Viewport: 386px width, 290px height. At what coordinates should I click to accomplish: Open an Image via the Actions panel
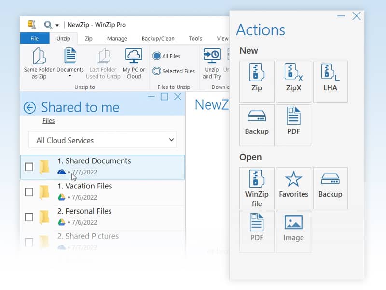coord(293,231)
